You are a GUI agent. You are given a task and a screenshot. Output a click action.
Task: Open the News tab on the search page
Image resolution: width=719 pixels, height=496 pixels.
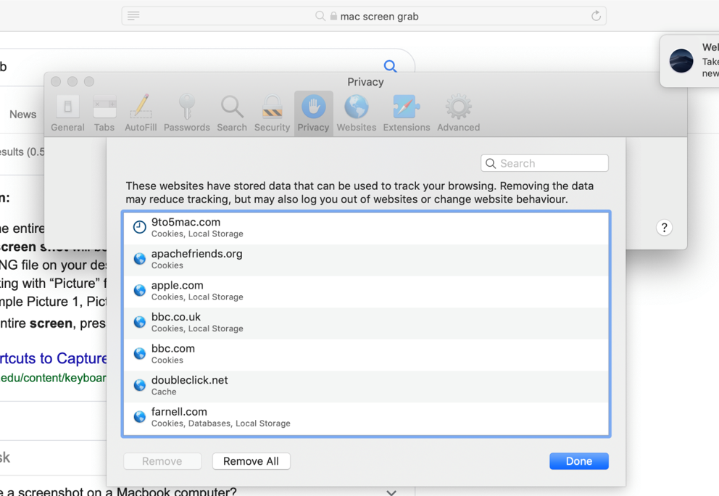23,115
